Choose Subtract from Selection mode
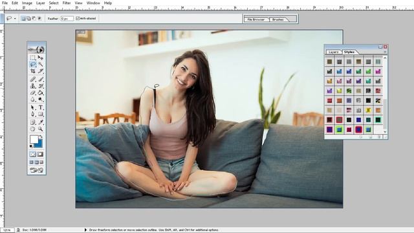 (34, 18)
